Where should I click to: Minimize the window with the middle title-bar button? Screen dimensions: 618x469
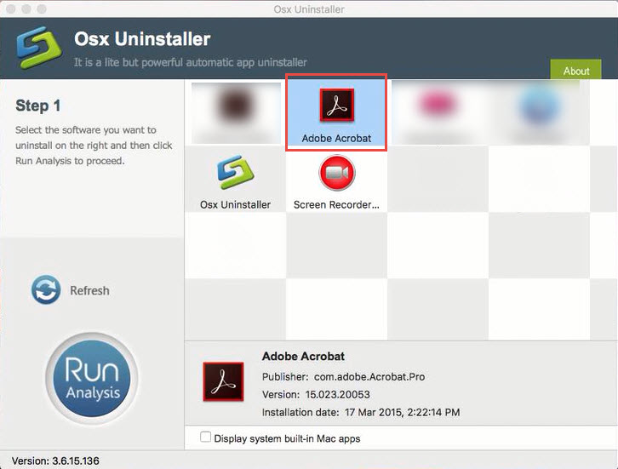[29, 9]
